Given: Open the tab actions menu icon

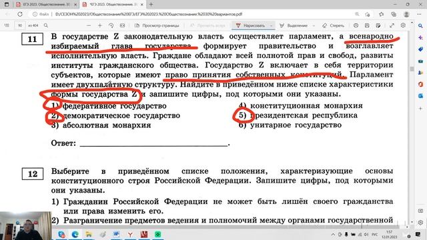Looking at the screenshot, I should click(7, 5).
